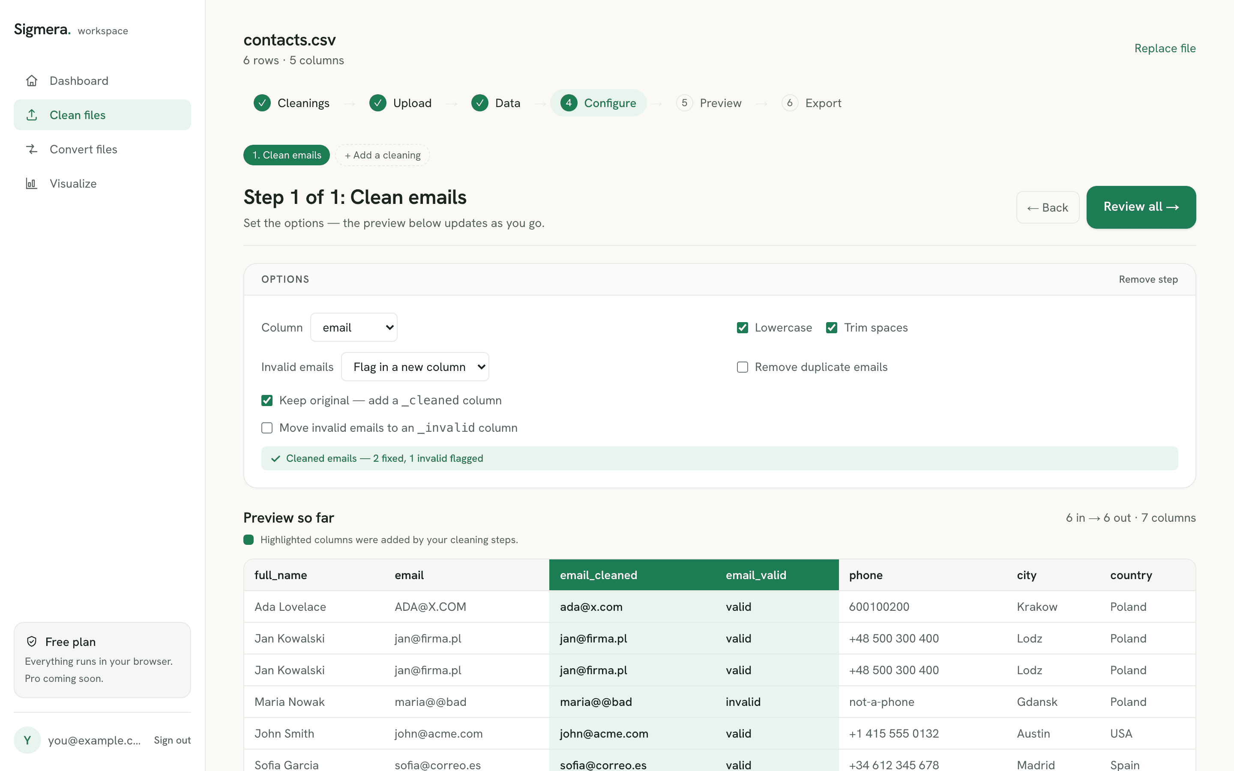Click the Replace file link
The height and width of the screenshot is (771, 1234).
click(1165, 48)
